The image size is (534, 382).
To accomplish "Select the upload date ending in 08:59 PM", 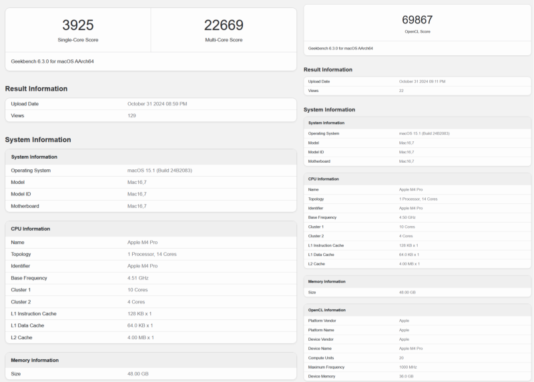I will 157,104.
